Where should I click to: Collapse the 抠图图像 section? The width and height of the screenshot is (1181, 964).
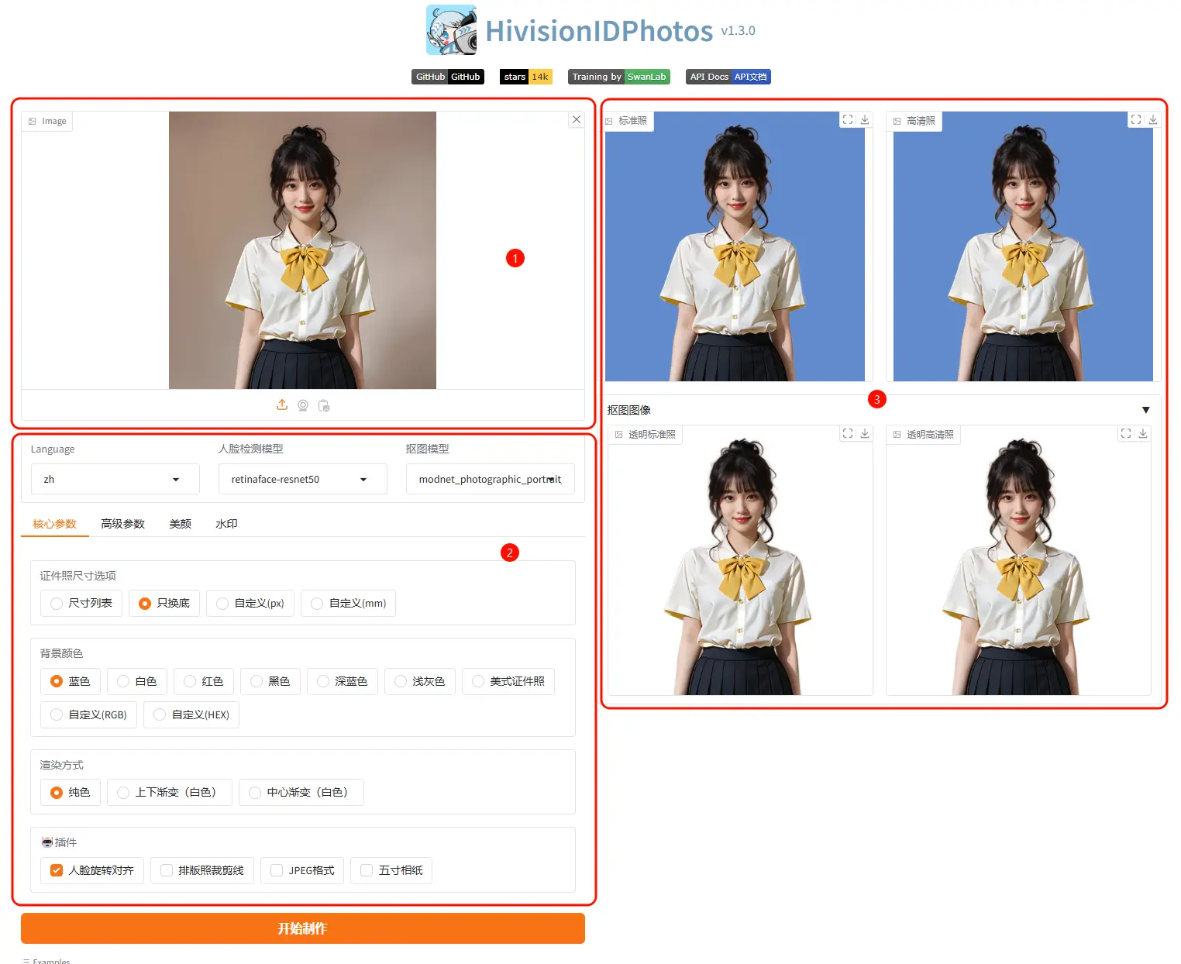click(x=1146, y=410)
